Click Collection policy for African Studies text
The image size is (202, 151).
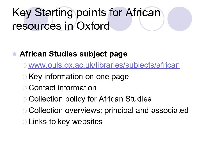pos(90,99)
